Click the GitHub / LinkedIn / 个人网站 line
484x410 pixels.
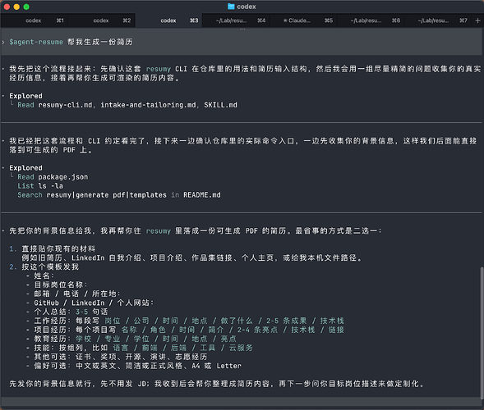point(90,303)
